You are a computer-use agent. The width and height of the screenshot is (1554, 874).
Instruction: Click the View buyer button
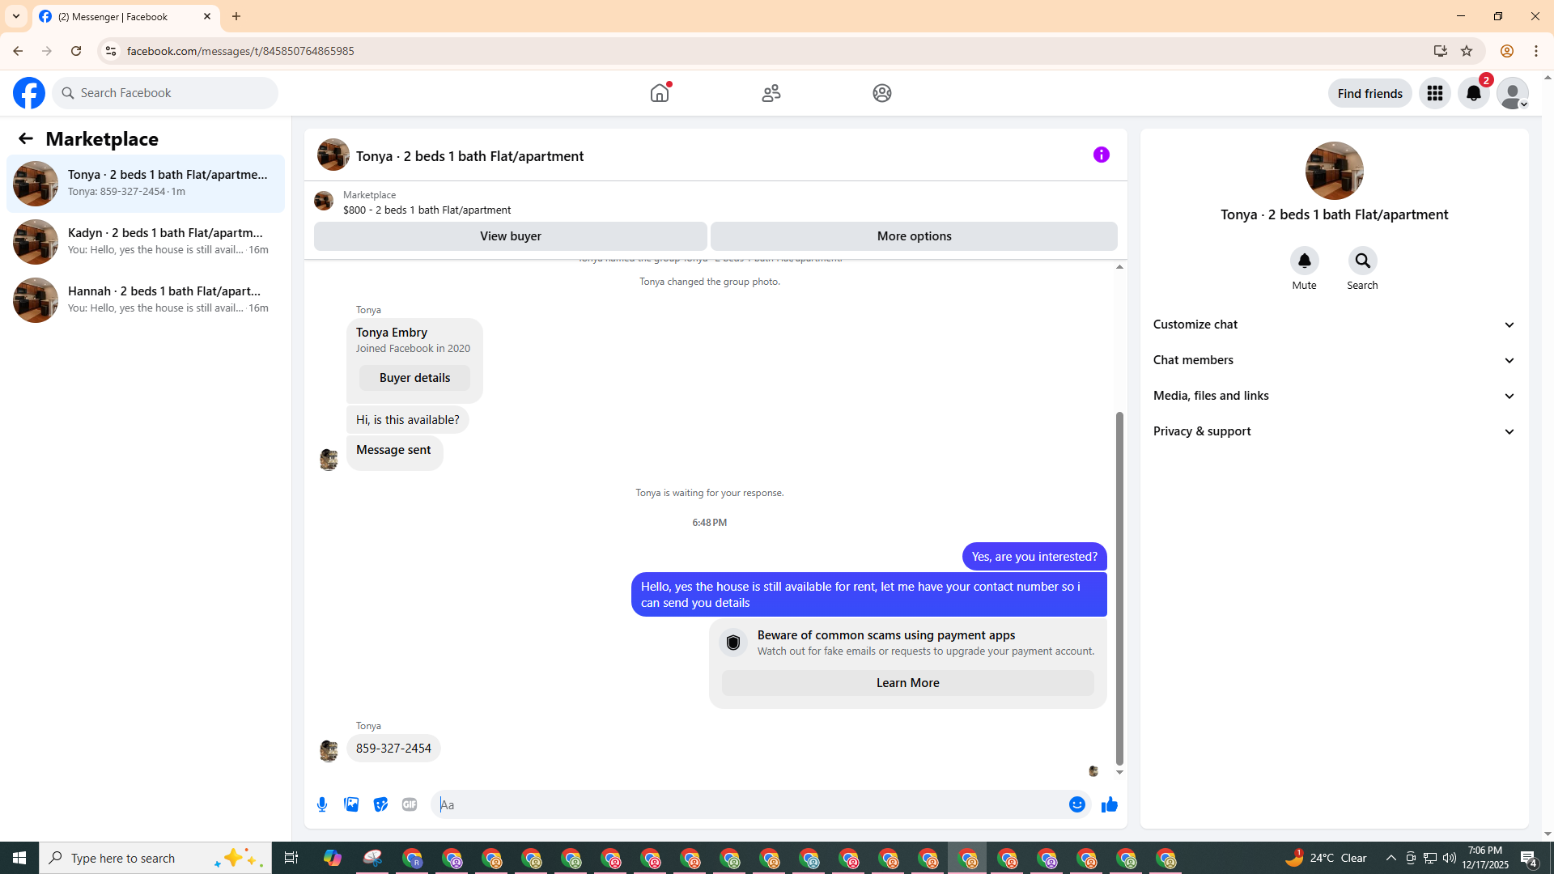coord(510,236)
